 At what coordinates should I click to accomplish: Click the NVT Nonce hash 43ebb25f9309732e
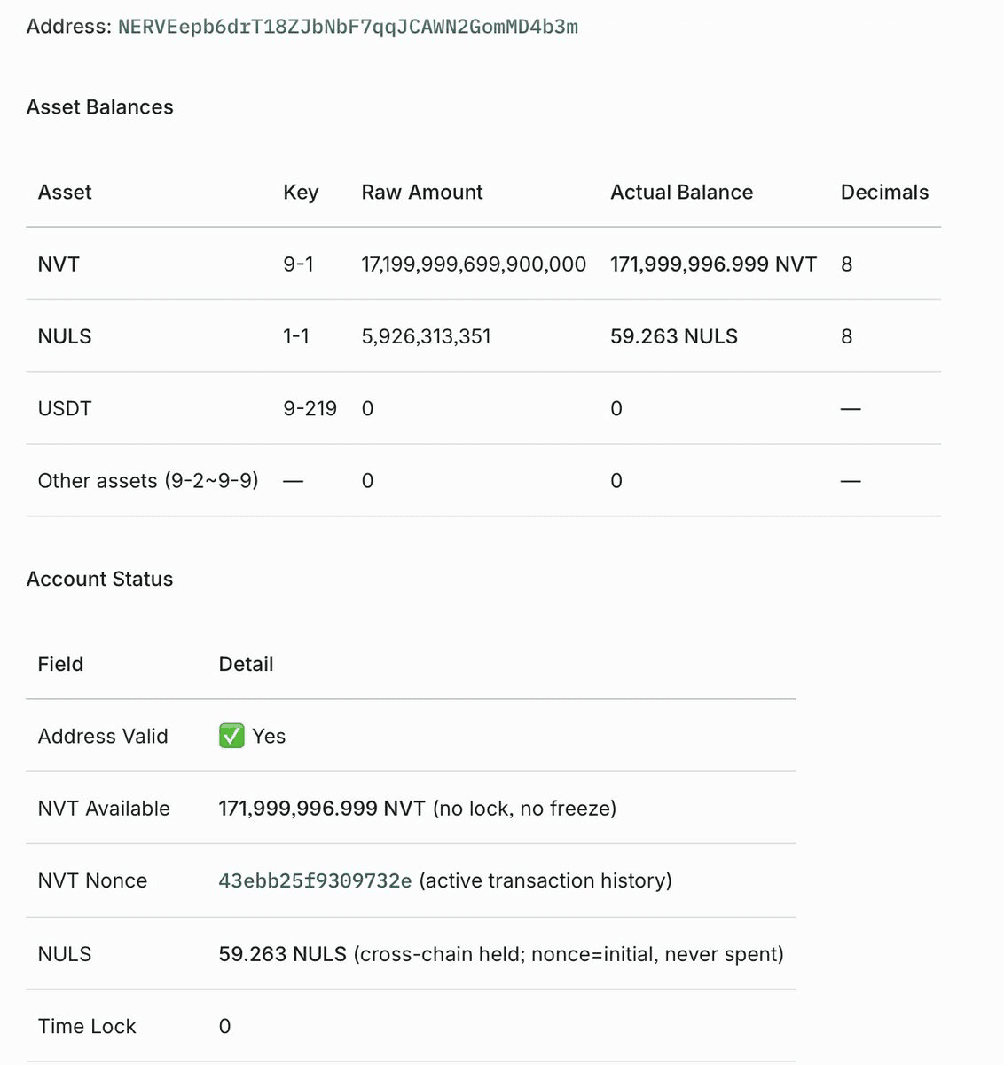coord(315,880)
